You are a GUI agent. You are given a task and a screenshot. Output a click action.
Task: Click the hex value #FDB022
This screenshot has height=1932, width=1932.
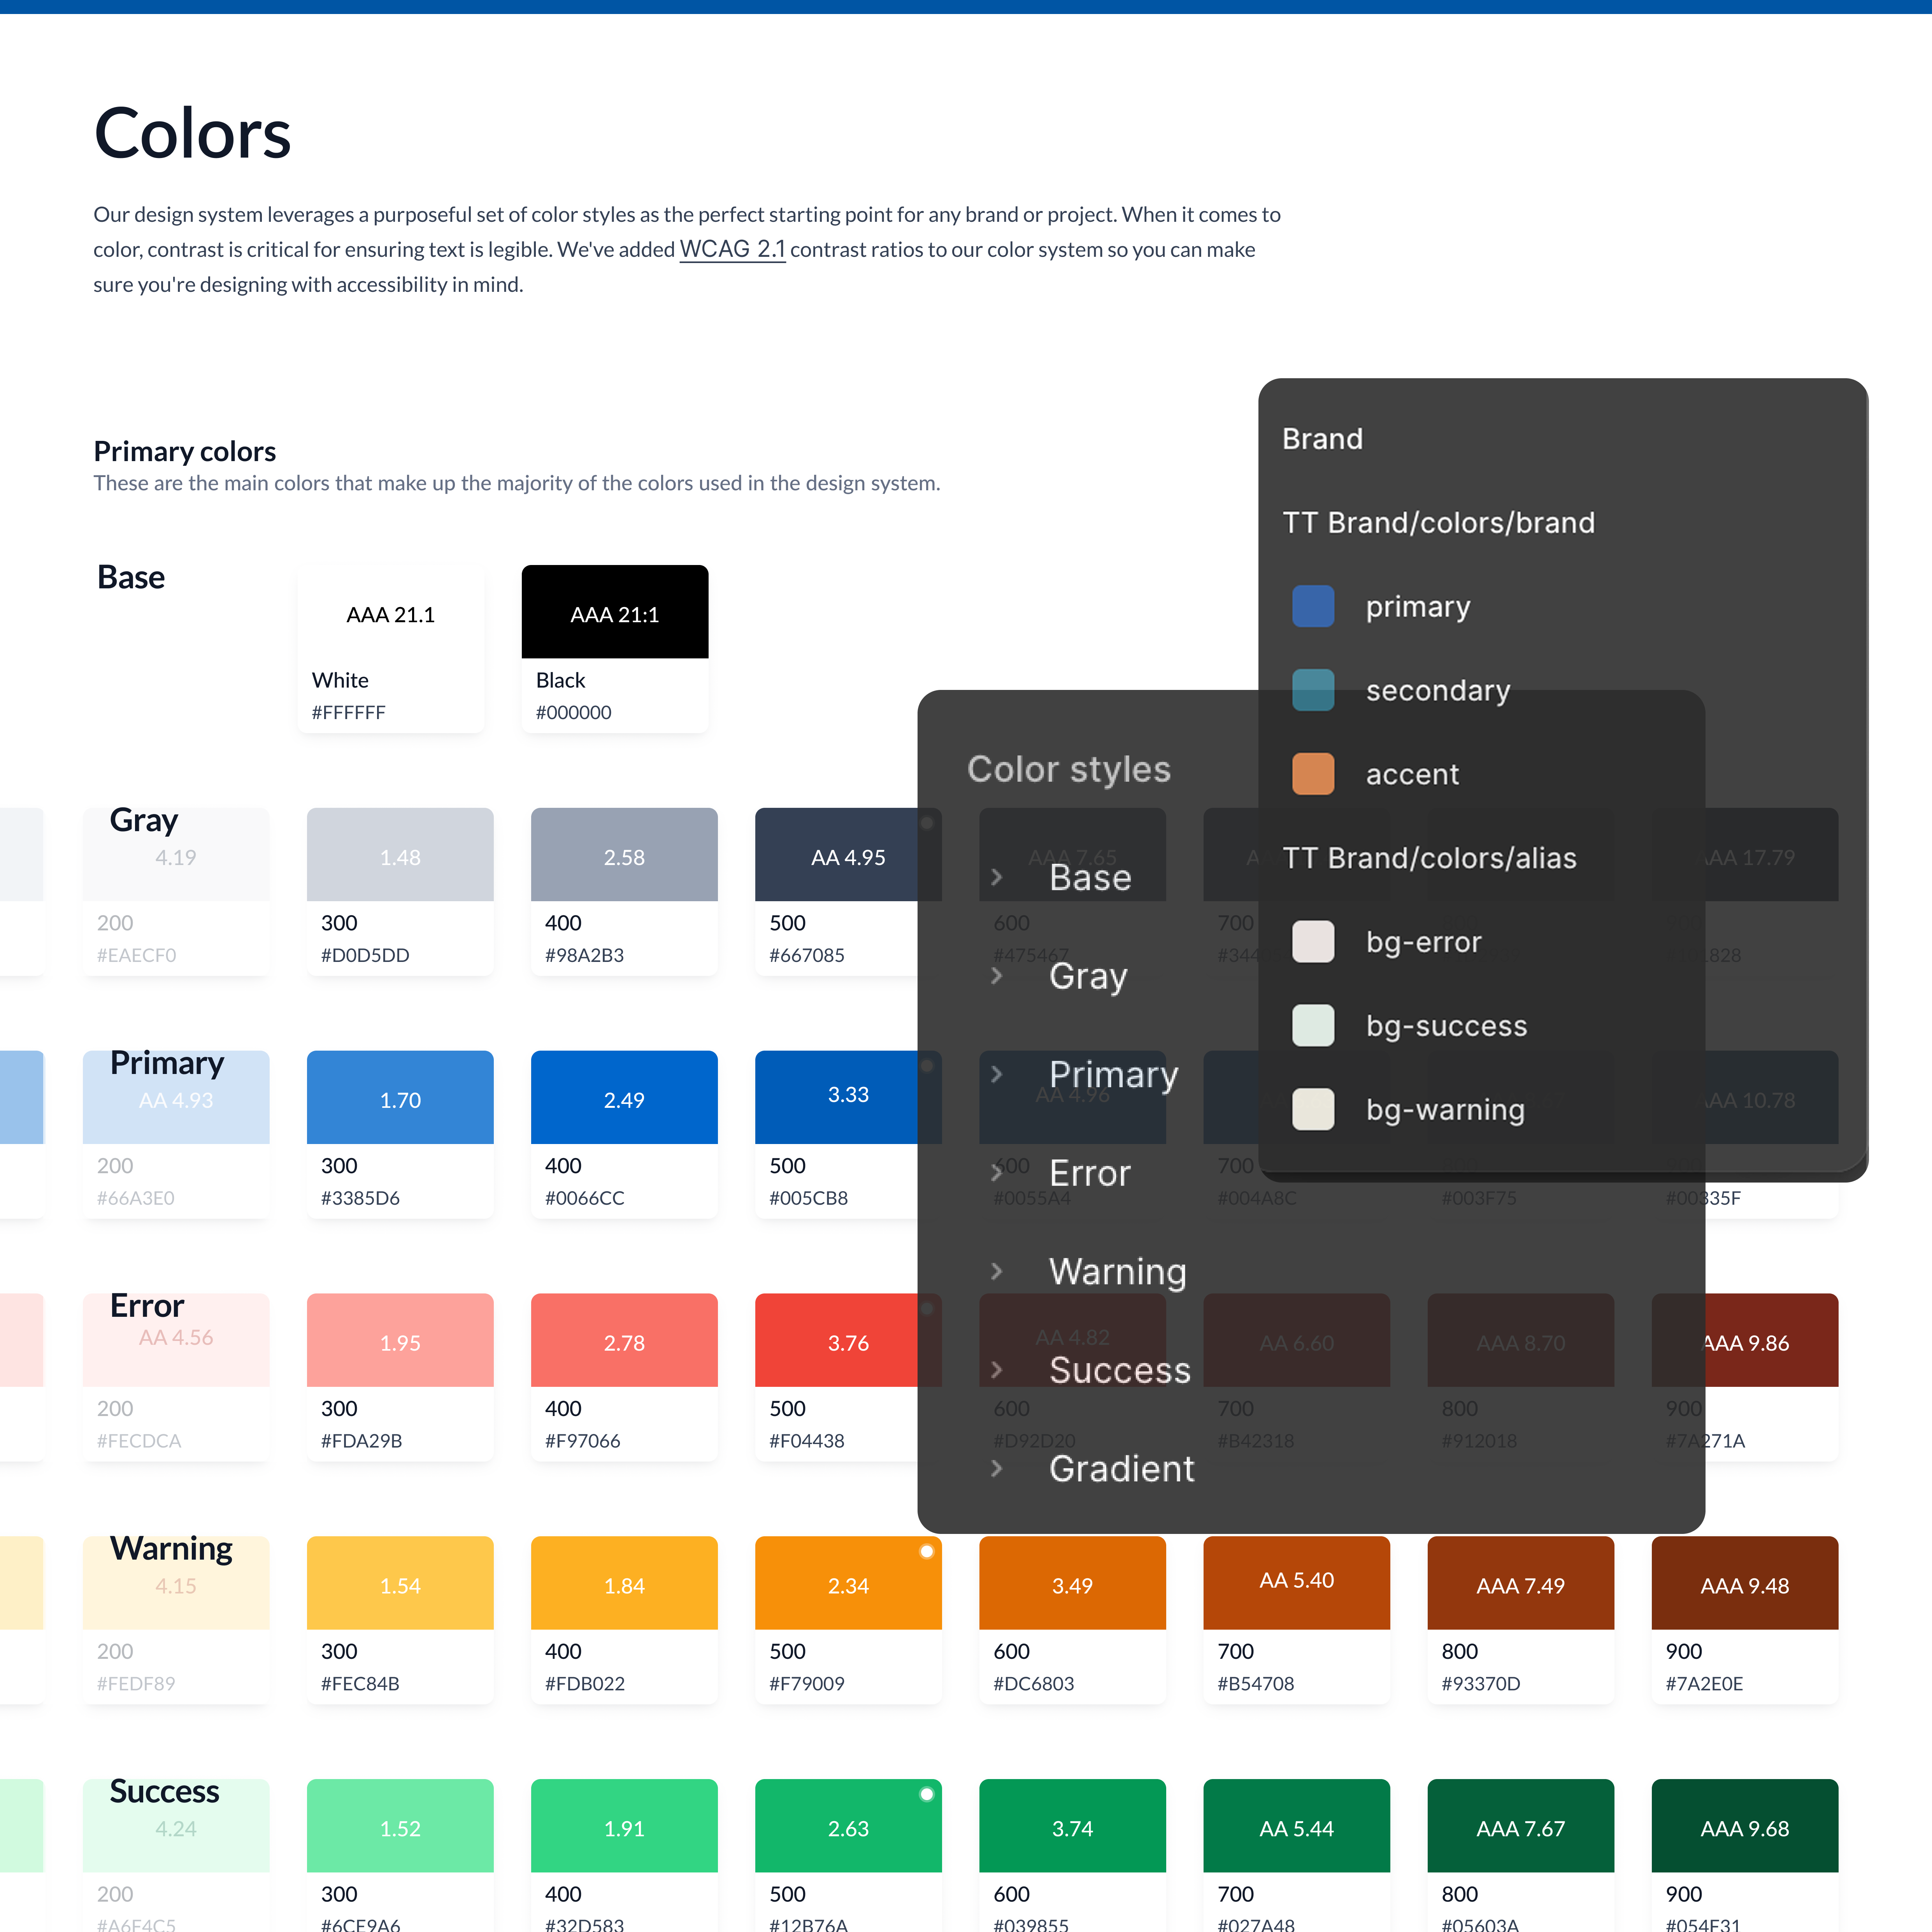pyautogui.click(x=585, y=1684)
